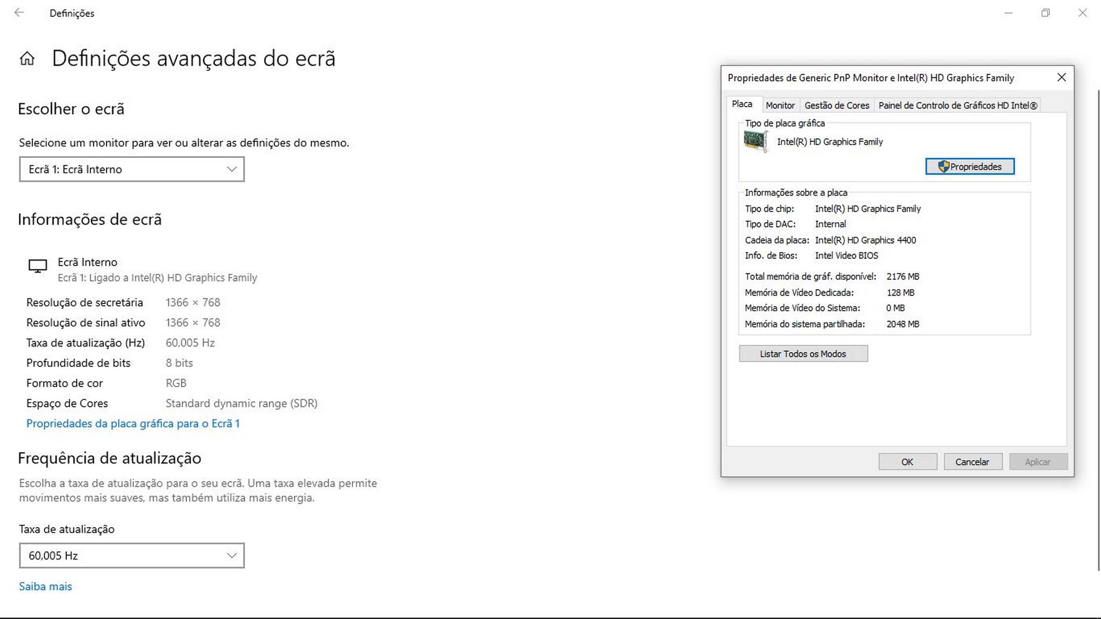Click Standard dynamic range (SDR) value
Screen dimensions: 1101x619
(241, 403)
